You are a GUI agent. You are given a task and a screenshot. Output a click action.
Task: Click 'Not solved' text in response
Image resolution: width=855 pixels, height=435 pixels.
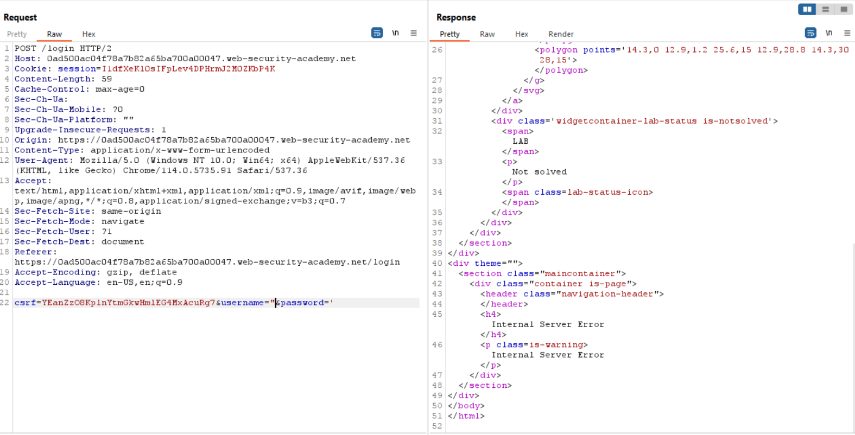click(540, 172)
